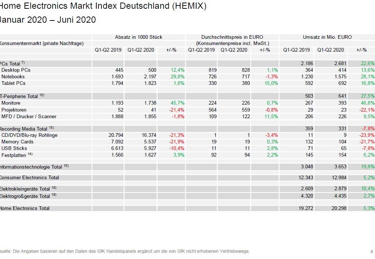Click the Home Electronics Markt Index title
The height and width of the screenshot is (259, 375).
103,5
